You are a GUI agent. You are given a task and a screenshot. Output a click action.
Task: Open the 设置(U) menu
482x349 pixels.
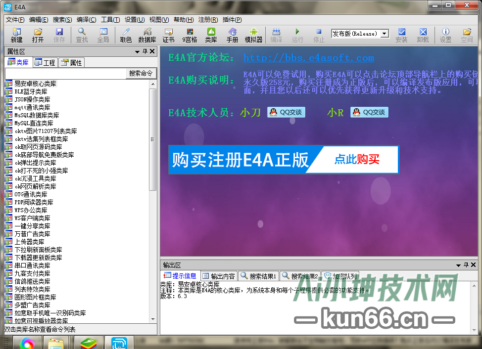(x=135, y=20)
